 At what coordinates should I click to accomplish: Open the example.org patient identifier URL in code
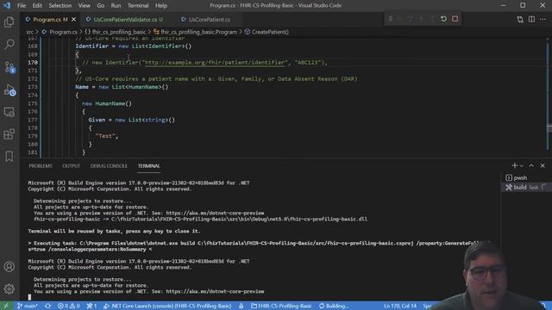[215, 63]
